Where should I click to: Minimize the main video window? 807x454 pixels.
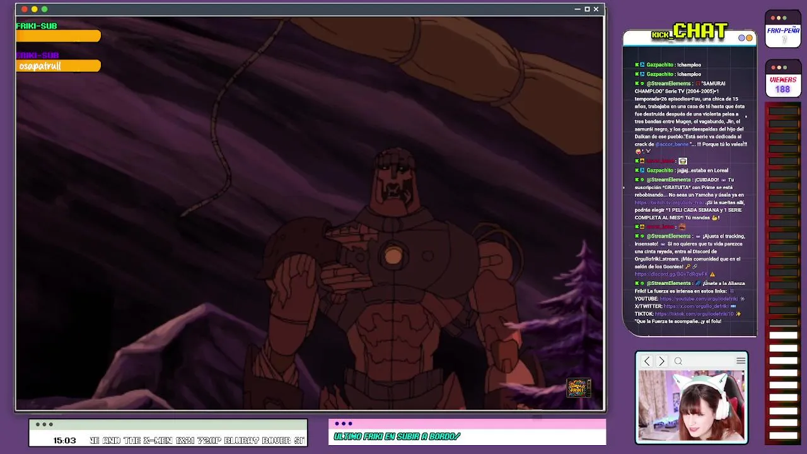[x=577, y=9]
